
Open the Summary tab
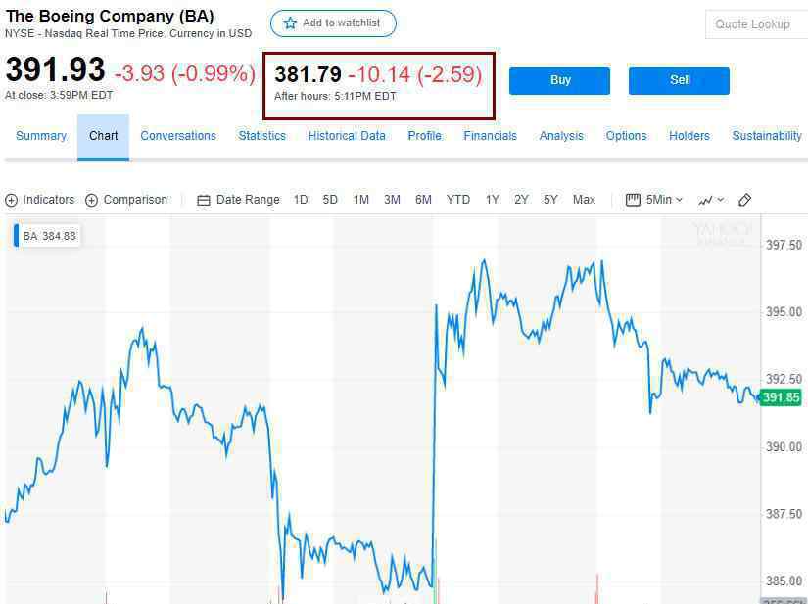41,136
